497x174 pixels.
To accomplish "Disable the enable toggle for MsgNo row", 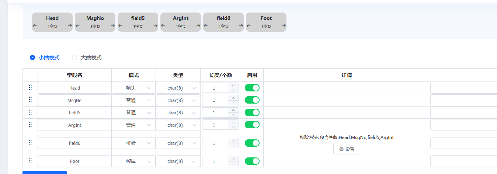I will [x=252, y=100].
